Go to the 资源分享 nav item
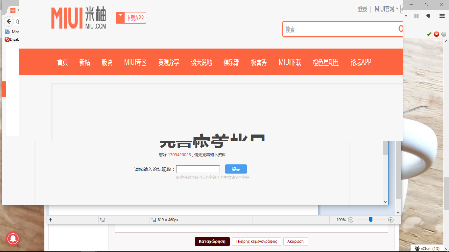Viewport: 449px width, 252px height. pyautogui.click(x=169, y=62)
